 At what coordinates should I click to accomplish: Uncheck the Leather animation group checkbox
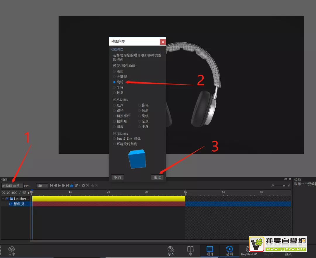pyautogui.click(x=7, y=199)
